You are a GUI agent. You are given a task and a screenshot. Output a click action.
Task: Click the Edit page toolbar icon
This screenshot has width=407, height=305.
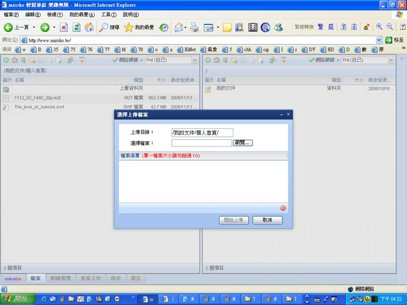click(209, 27)
